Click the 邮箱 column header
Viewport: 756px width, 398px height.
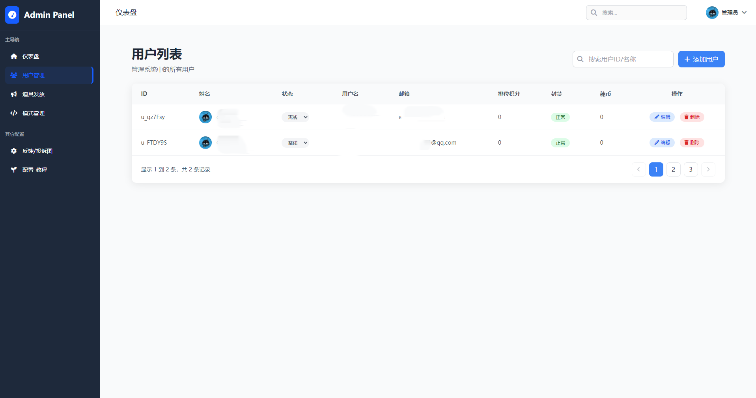click(404, 94)
